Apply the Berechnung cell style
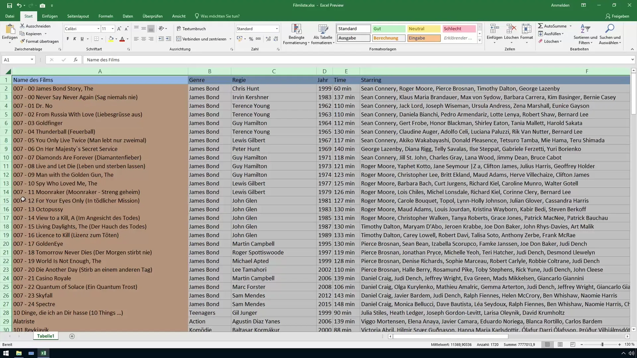 [389, 38]
